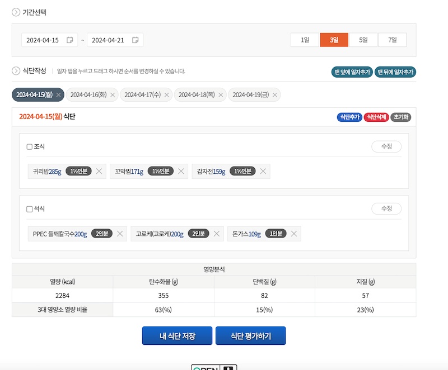The height and width of the screenshot is (370, 448).
Task: Remove PPEC 들깨칼국수 from dinner
Action: [x=120, y=234]
